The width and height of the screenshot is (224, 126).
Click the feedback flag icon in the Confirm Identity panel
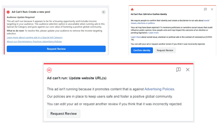coord(205,9)
